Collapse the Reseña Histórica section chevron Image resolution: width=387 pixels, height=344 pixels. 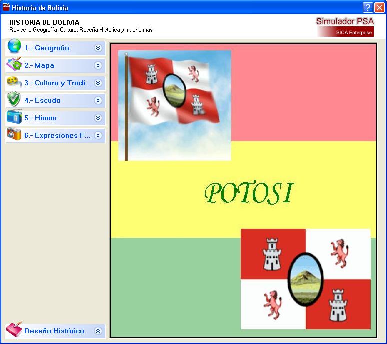[x=98, y=331]
